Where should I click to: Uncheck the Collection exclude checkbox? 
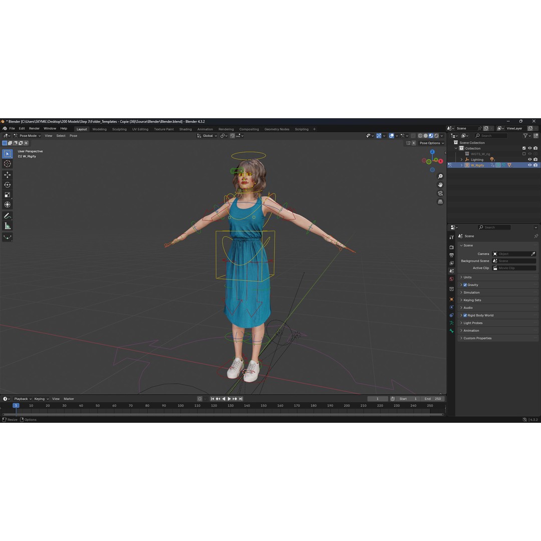524,148
